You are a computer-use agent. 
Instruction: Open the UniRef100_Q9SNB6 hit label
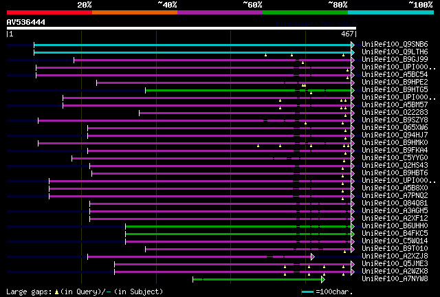click(x=395, y=45)
